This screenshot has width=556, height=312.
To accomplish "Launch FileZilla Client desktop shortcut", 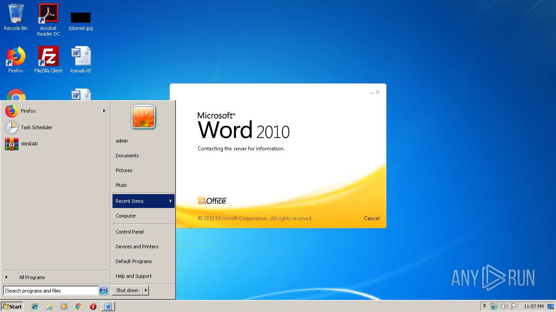I will [x=48, y=60].
